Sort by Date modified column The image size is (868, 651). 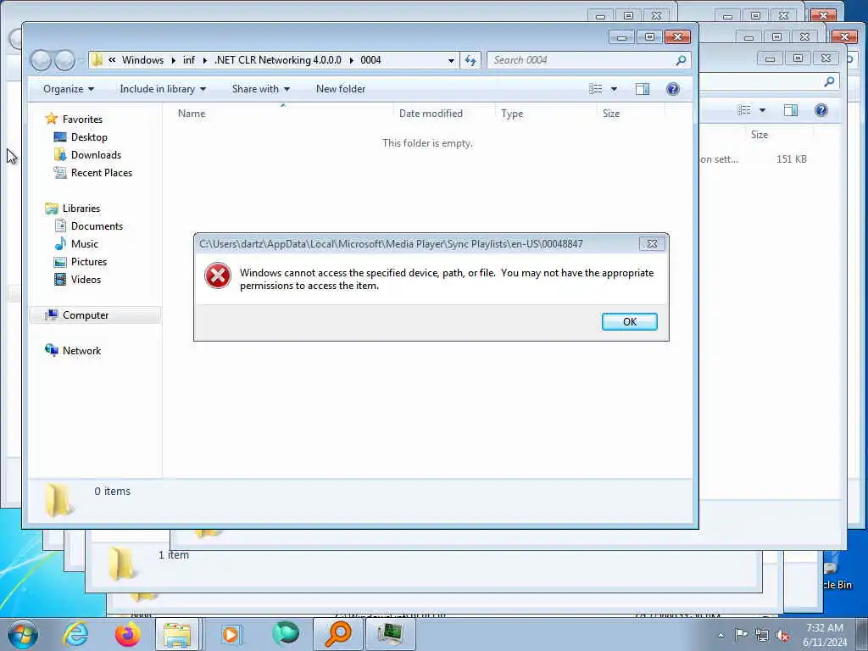pyautogui.click(x=431, y=114)
